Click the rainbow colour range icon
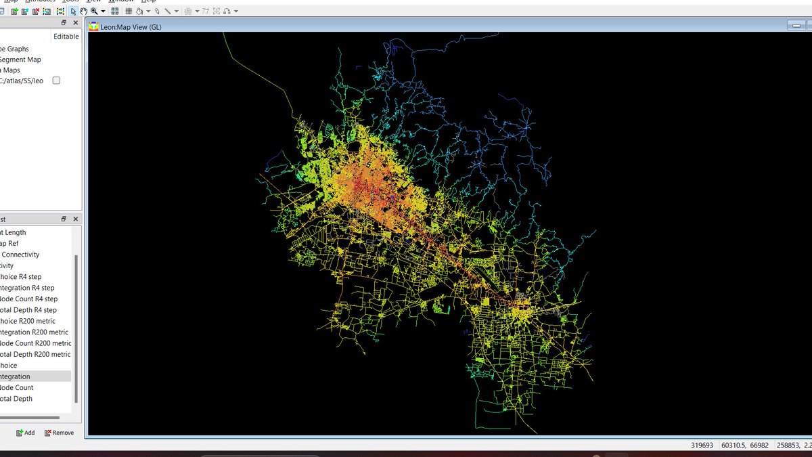Image resolution: width=812 pixels, height=457 pixels. (x=61, y=12)
